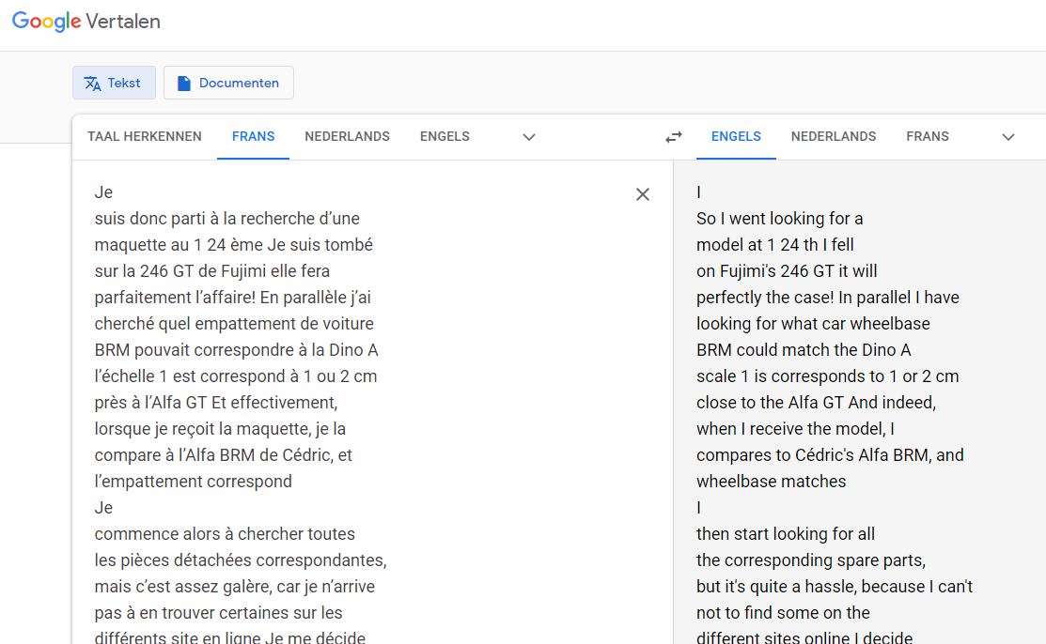Click the source line starting 'suis donc parti'
1046x644 pixels.
(x=226, y=219)
